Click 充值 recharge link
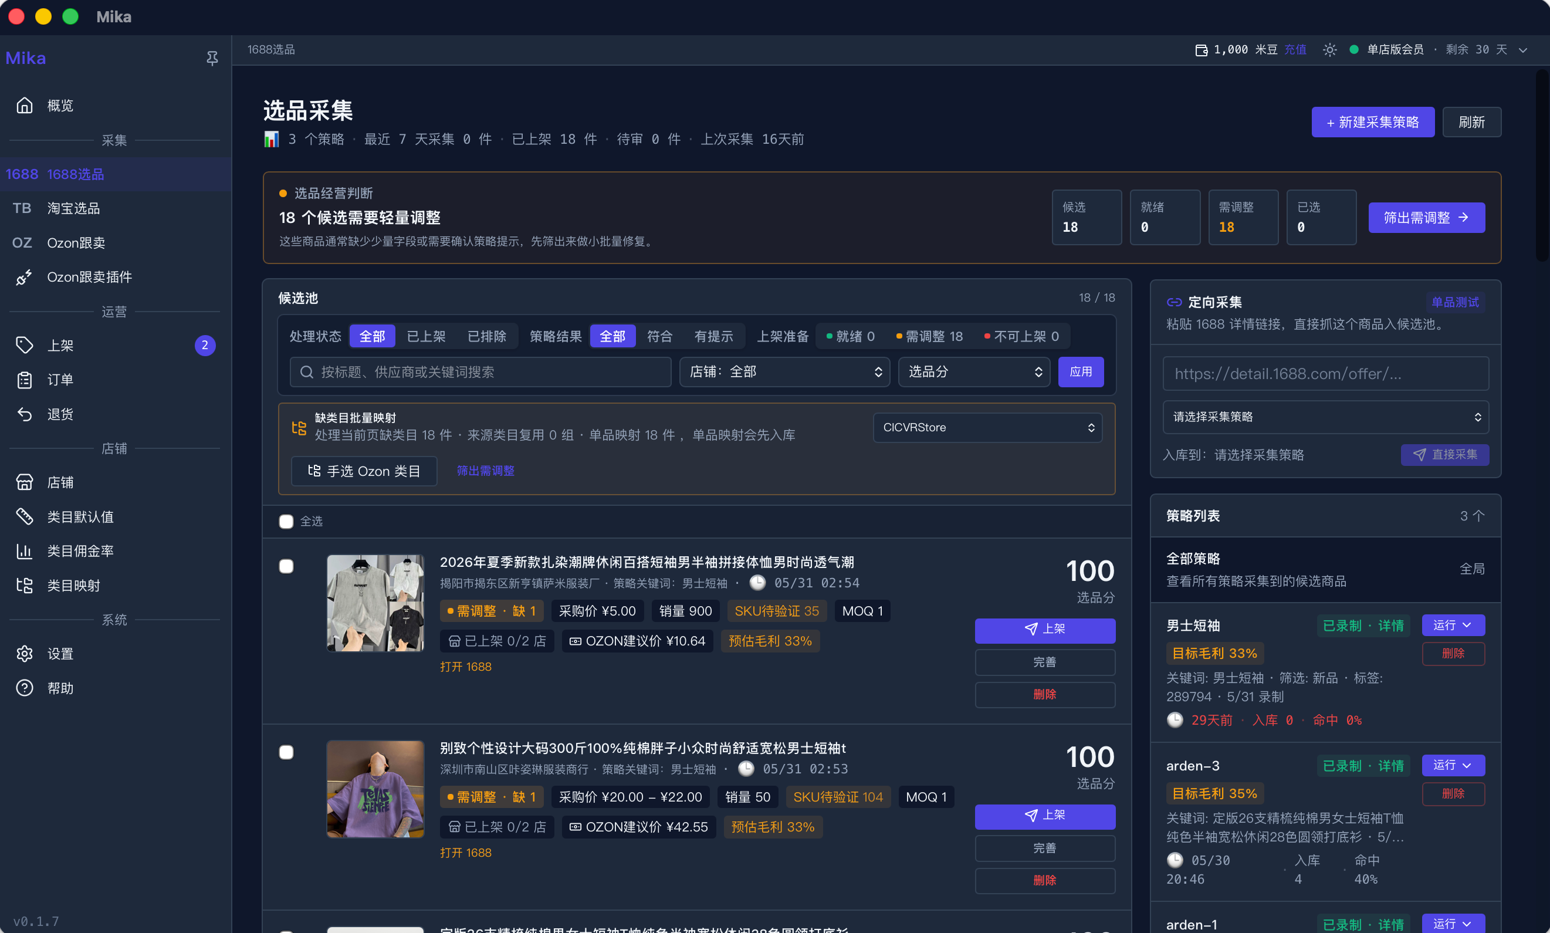This screenshot has height=933, width=1550. (x=1295, y=50)
